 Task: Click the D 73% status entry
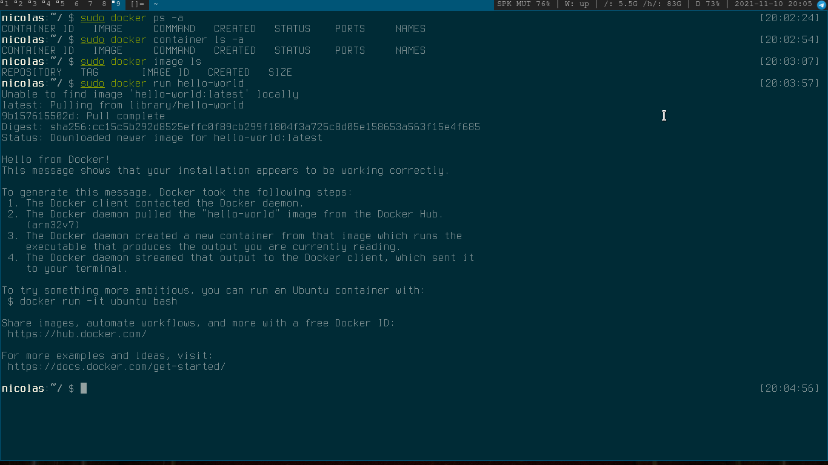pos(707,4)
